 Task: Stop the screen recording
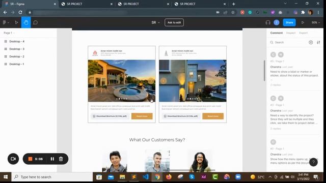tap(30, 159)
